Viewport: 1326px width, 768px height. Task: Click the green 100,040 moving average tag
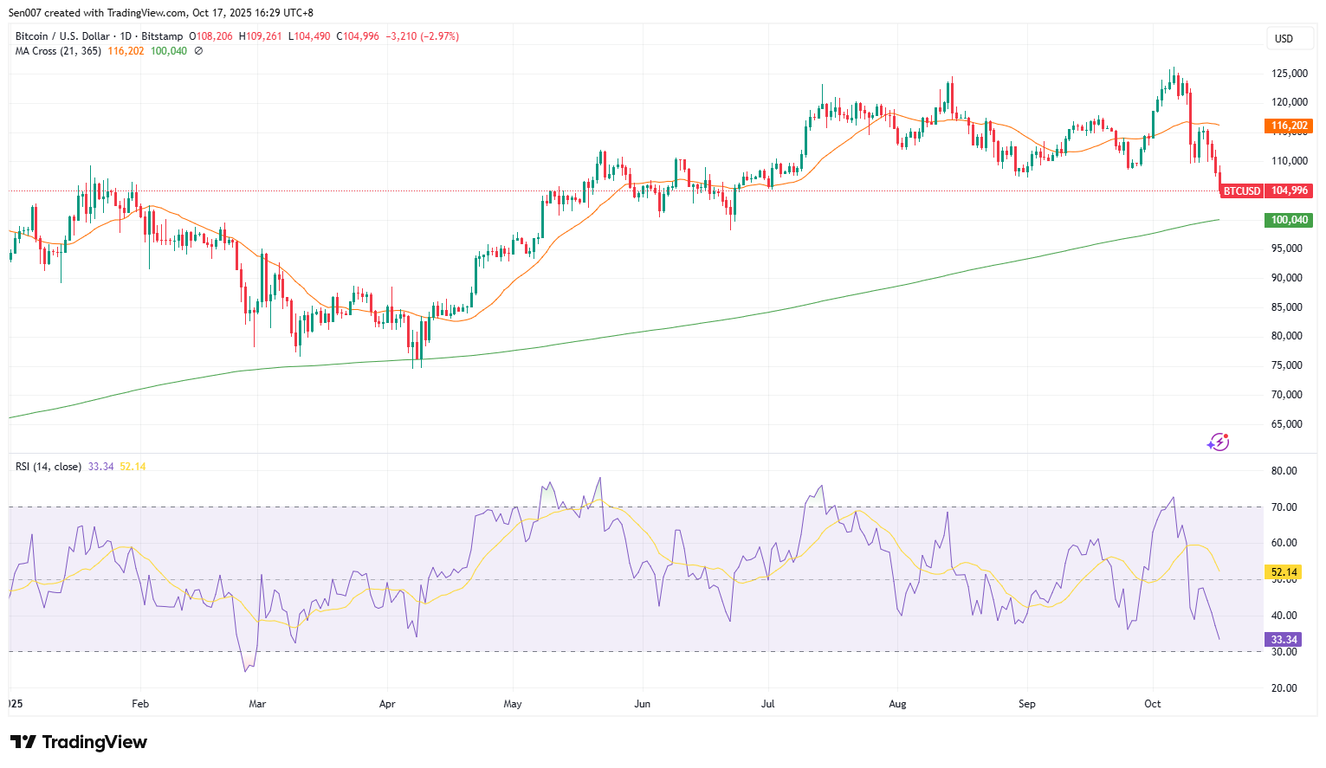[x=1289, y=220]
